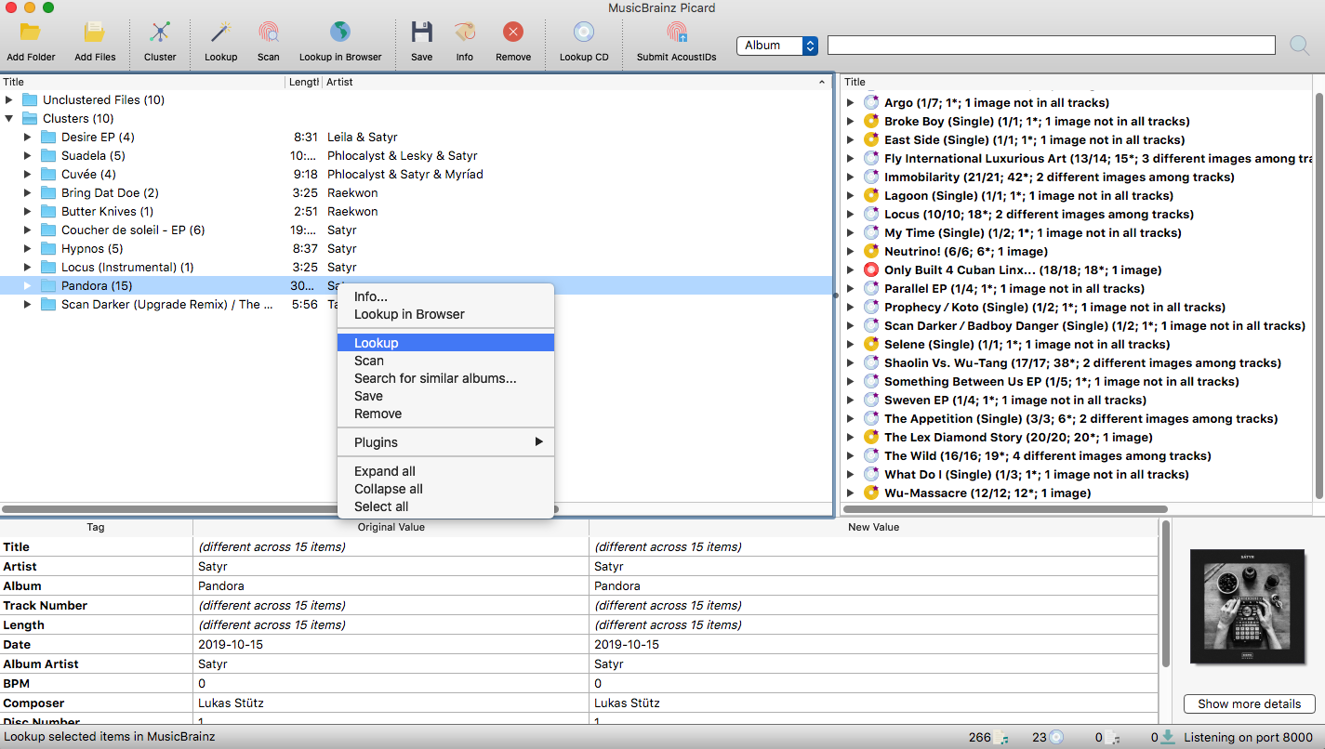Select the Prophecy / Koto (Single) album
Viewport: 1325px width, 749px height.
(1077, 307)
